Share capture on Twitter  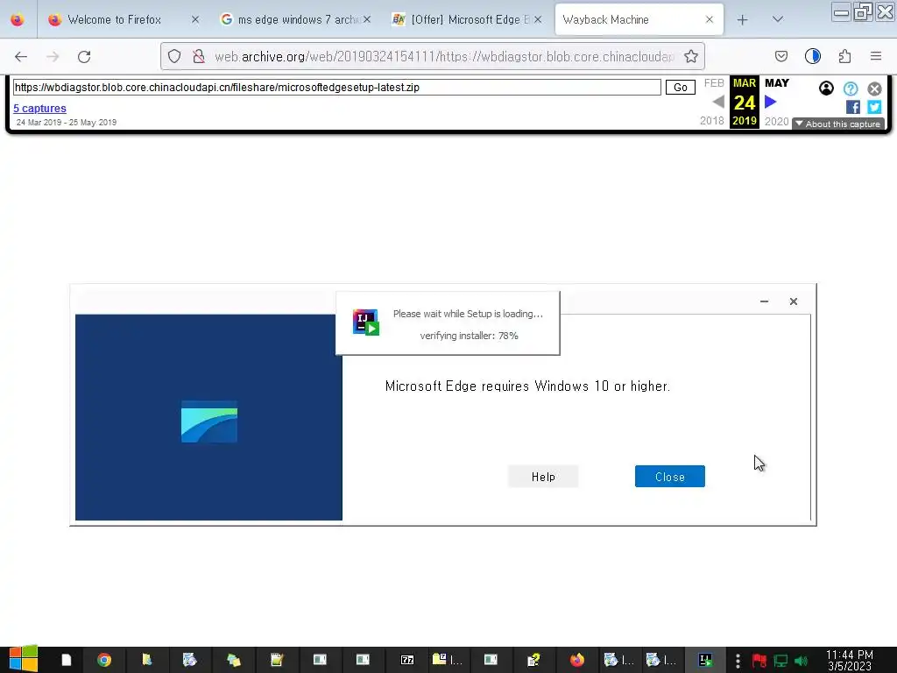874,107
